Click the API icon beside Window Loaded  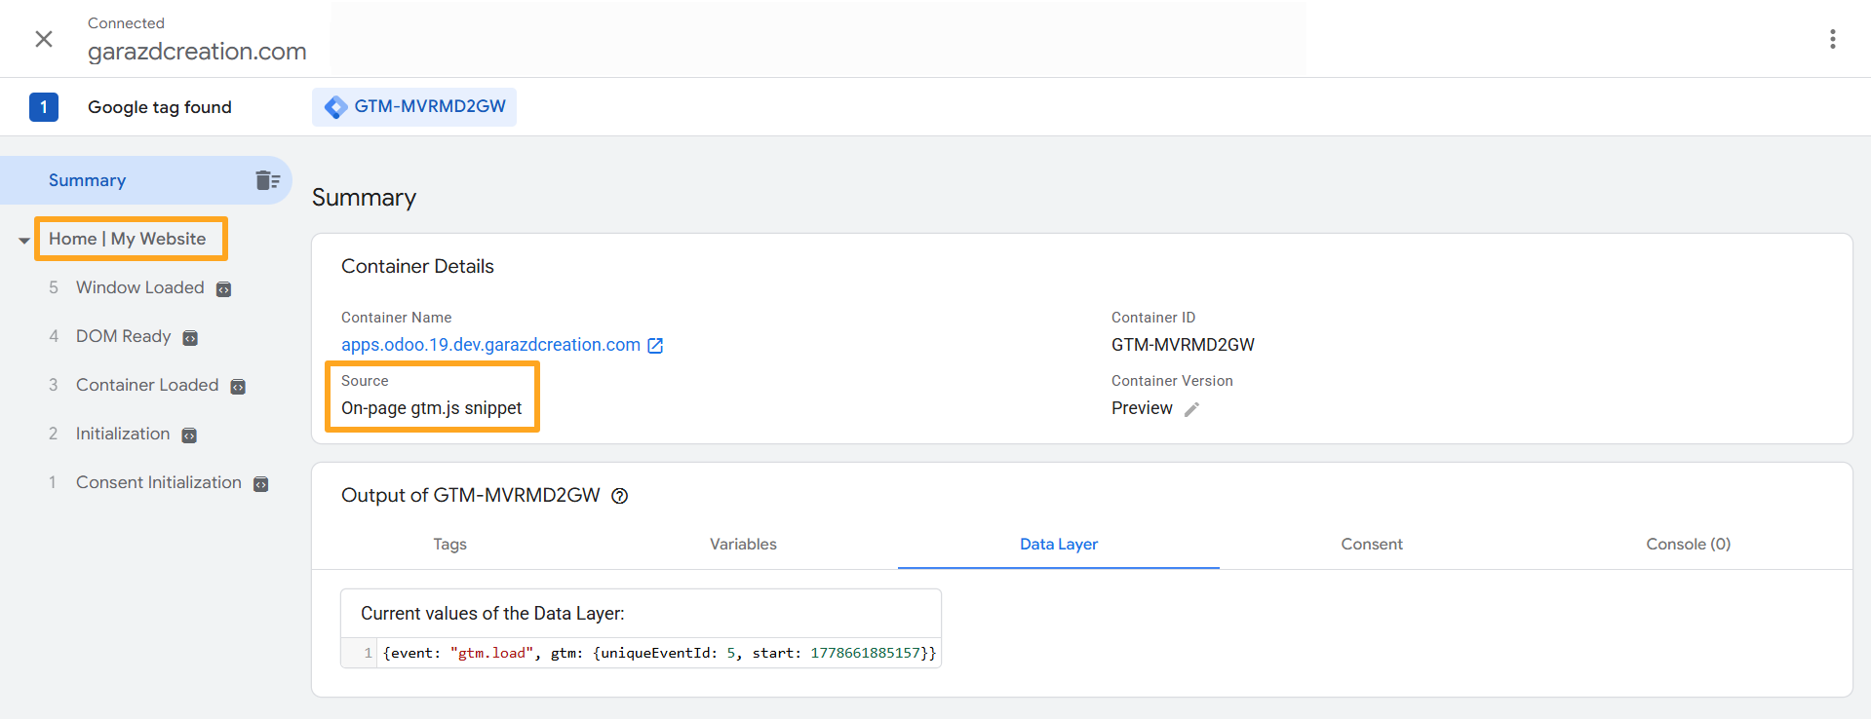[223, 289]
